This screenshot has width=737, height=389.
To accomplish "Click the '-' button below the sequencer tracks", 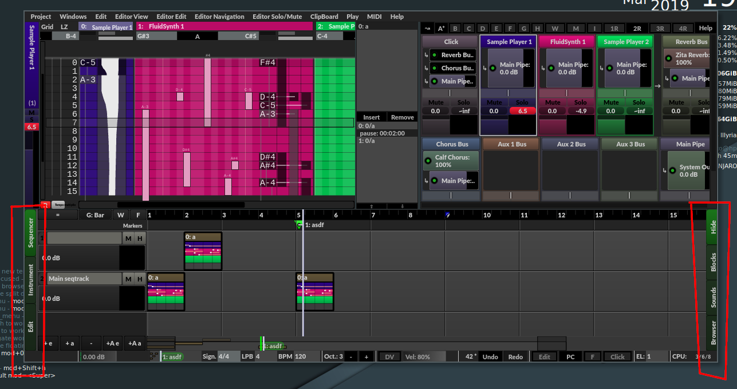I will point(91,343).
